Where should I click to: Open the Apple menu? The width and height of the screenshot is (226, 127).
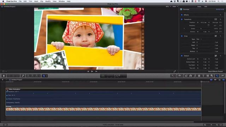pyautogui.click(x=3, y=1)
